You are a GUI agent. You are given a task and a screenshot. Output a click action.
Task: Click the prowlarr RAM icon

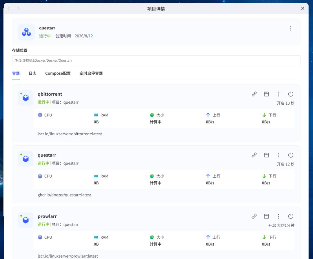pyautogui.click(x=96, y=237)
